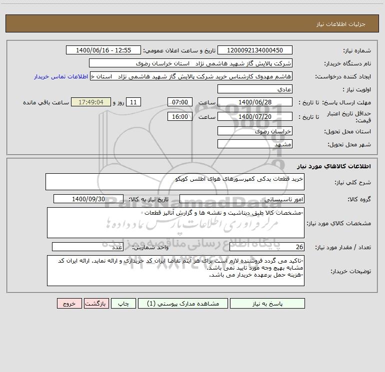Click the 'چاپ' print button
Image resolution: width=385 pixels, height=372 pixels.
(123, 304)
